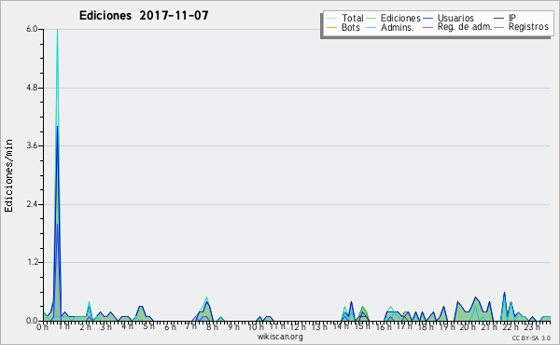Select the Admins. legend label
560x345 pixels.
pyautogui.click(x=398, y=27)
